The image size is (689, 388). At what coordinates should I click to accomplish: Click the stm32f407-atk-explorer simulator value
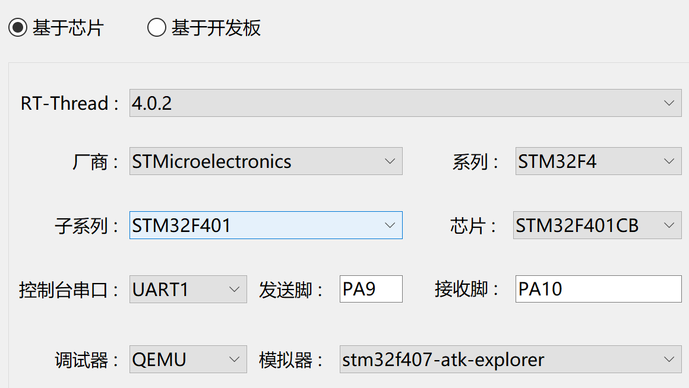[443, 359]
